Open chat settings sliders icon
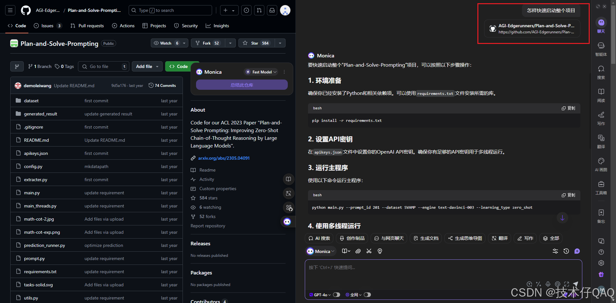 click(555, 251)
